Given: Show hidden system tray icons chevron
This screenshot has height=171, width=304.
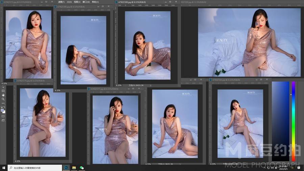Looking at the screenshot, I should click(264, 168).
